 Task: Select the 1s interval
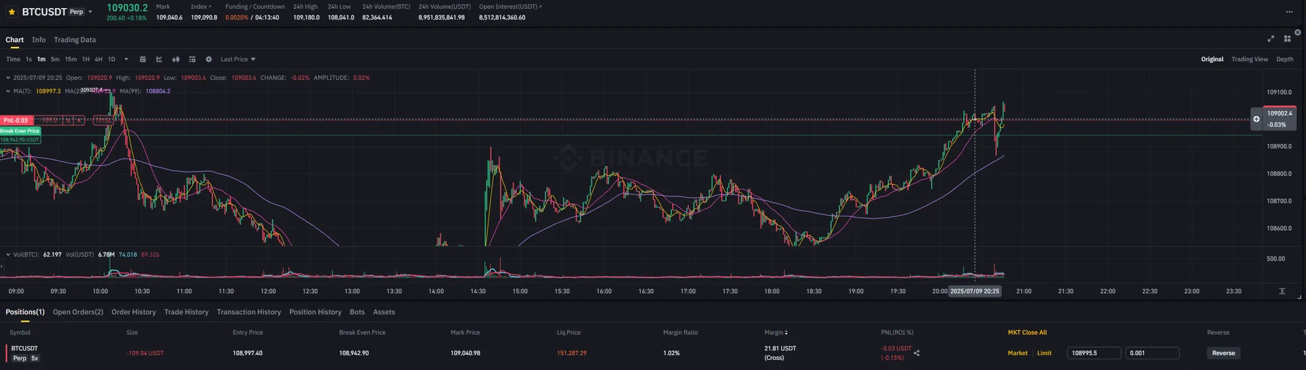[29, 59]
